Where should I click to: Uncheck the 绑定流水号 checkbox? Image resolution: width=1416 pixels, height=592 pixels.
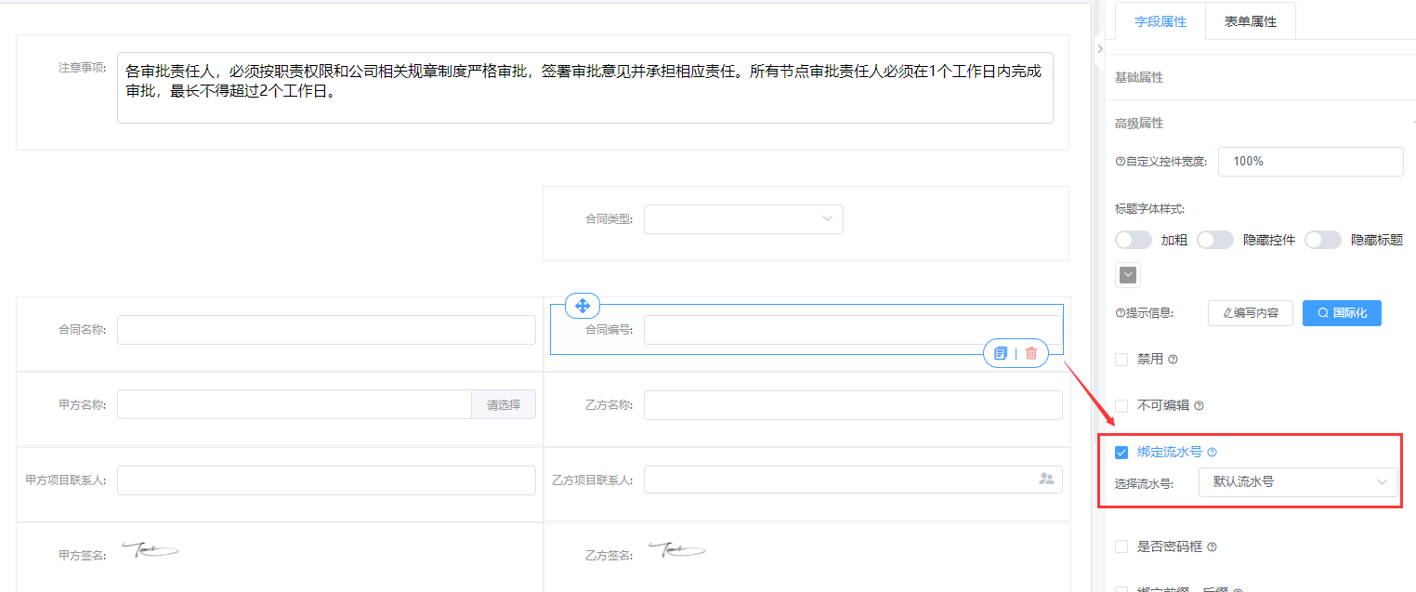click(x=1121, y=453)
